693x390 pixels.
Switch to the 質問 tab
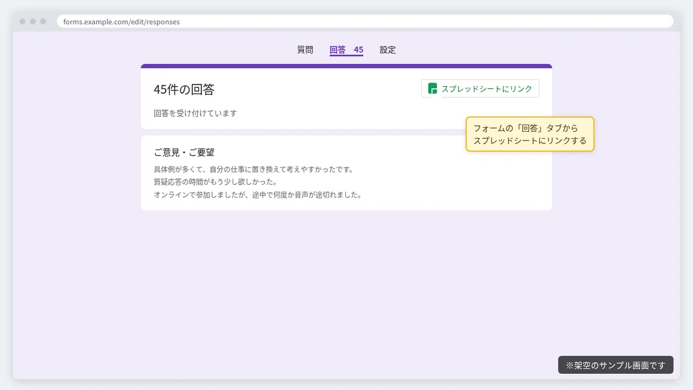pyautogui.click(x=305, y=50)
